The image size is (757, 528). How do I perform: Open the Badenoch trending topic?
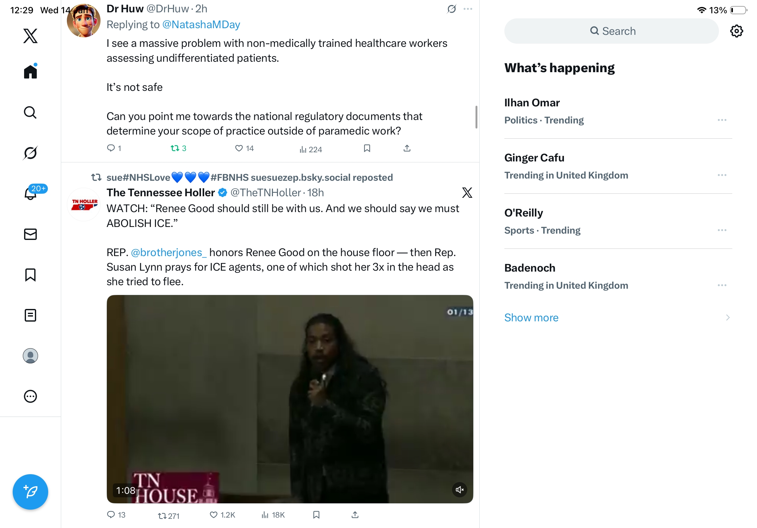coord(529,267)
